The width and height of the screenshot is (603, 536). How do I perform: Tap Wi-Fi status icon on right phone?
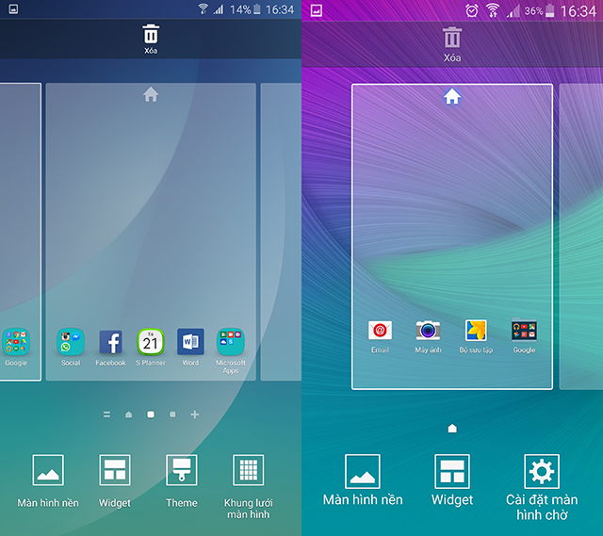pos(493,10)
